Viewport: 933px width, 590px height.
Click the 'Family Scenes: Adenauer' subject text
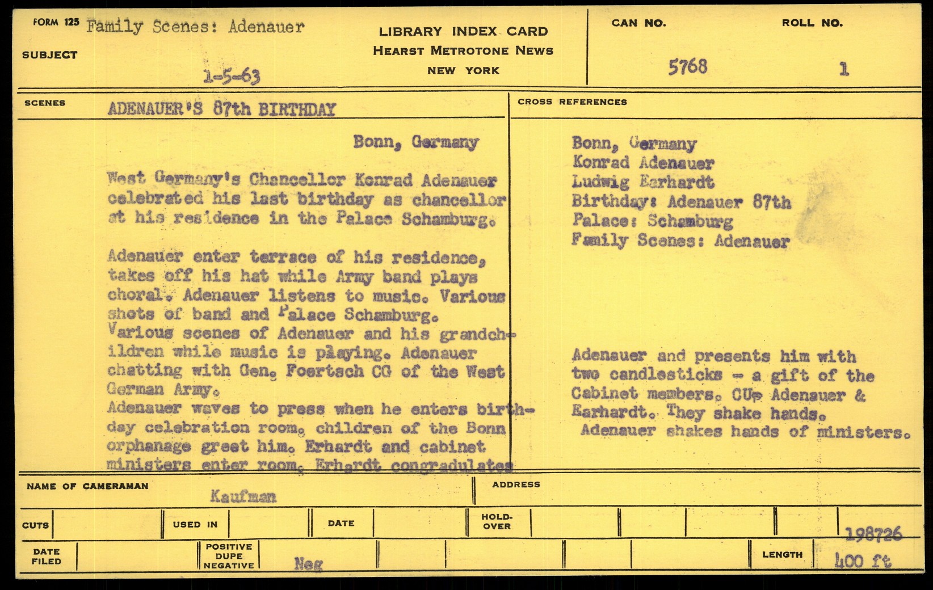coord(195,27)
